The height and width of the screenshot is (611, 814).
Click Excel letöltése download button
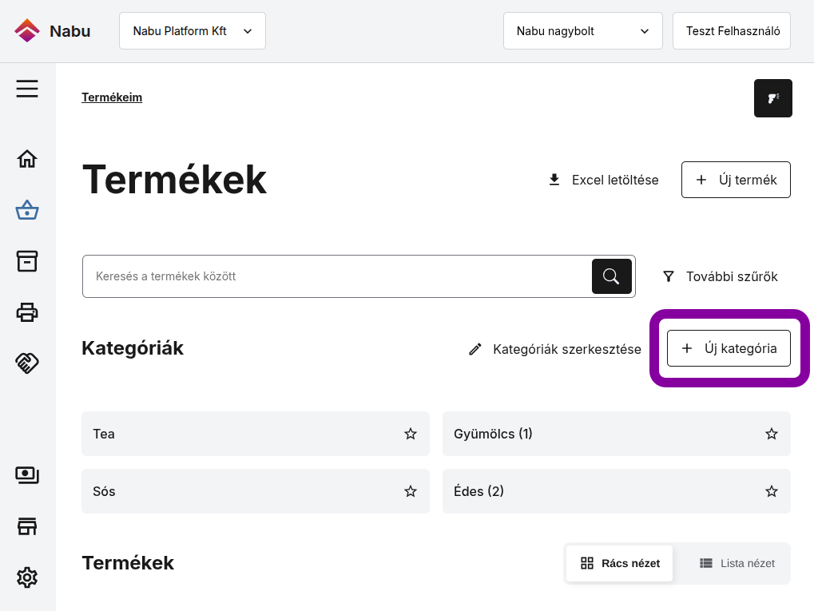click(x=603, y=180)
